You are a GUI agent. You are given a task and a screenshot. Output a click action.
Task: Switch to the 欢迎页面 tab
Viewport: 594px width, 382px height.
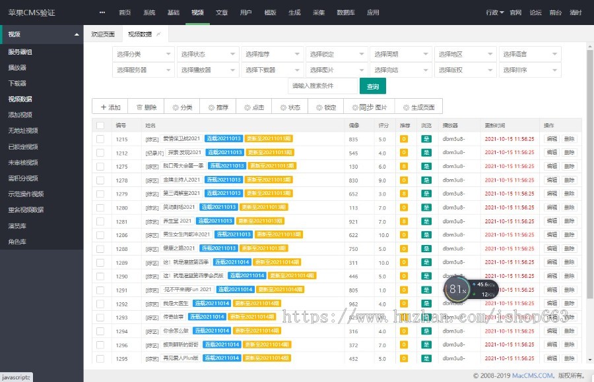point(103,34)
